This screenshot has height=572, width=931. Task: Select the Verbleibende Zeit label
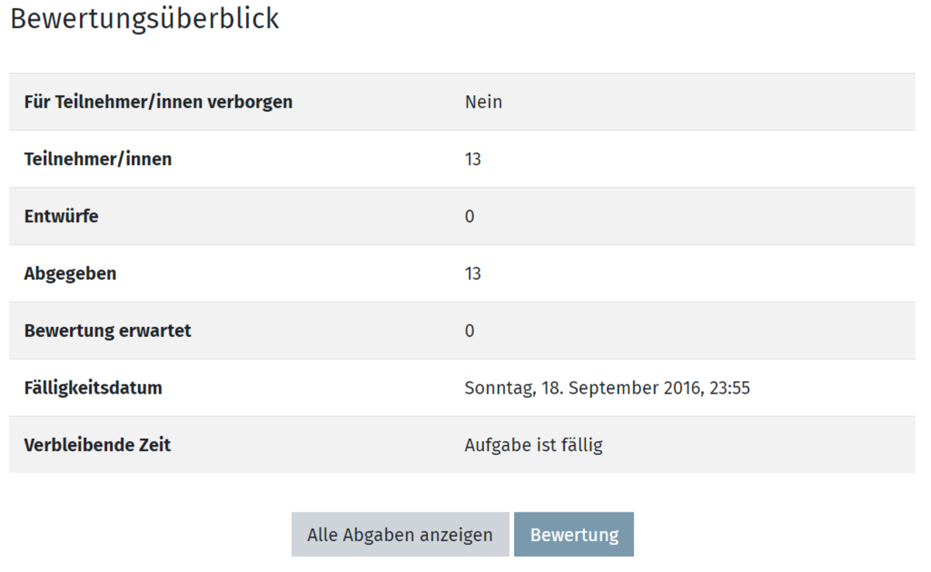click(97, 445)
